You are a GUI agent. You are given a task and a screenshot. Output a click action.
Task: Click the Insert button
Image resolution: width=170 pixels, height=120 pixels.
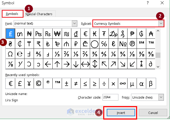[121, 113]
